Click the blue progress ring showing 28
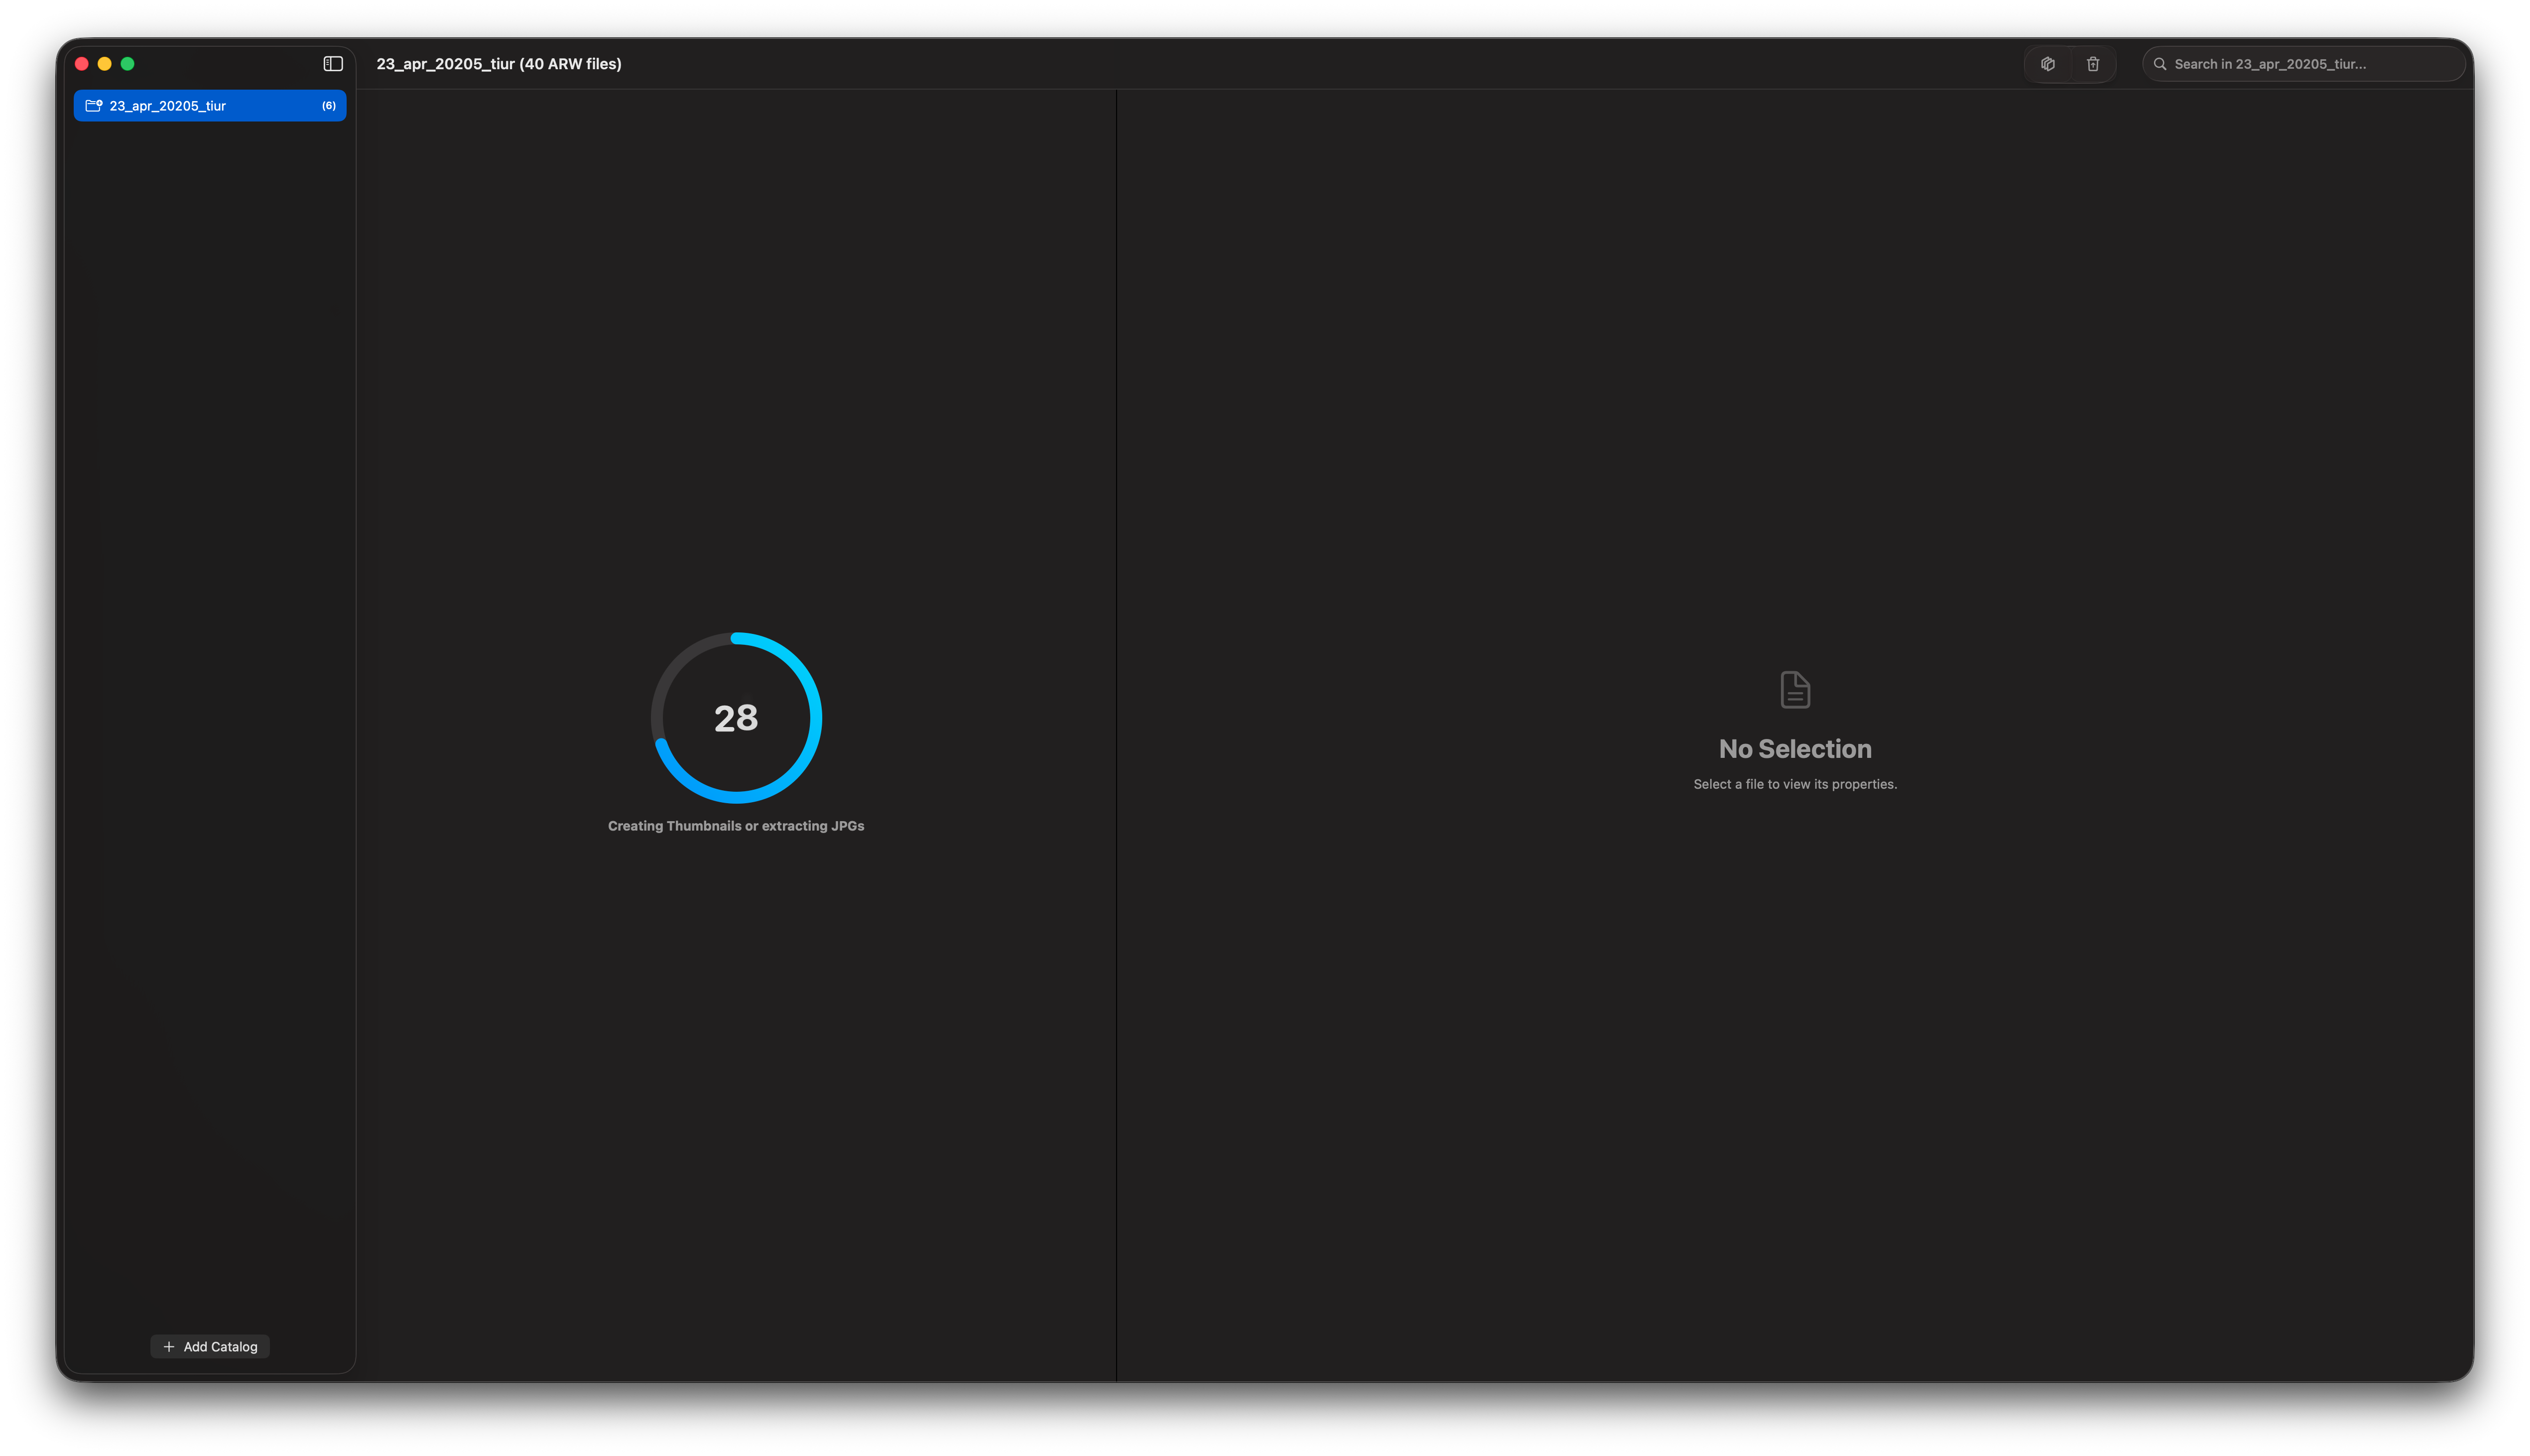The width and height of the screenshot is (2530, 1456). [x=736, y=717]
